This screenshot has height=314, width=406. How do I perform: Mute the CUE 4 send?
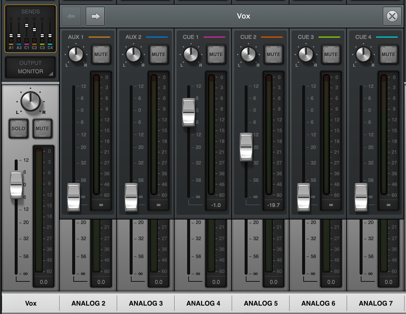[x=389, y=54]
